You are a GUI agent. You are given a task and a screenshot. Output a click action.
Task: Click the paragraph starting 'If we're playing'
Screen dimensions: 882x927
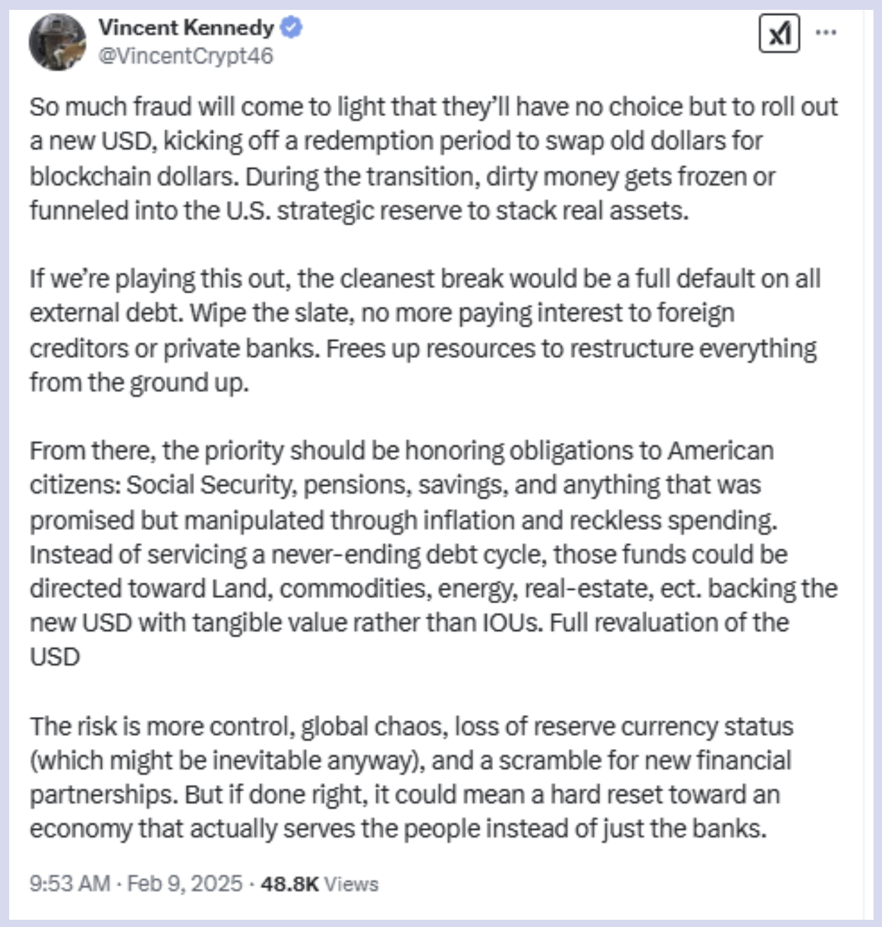point(424,330)
